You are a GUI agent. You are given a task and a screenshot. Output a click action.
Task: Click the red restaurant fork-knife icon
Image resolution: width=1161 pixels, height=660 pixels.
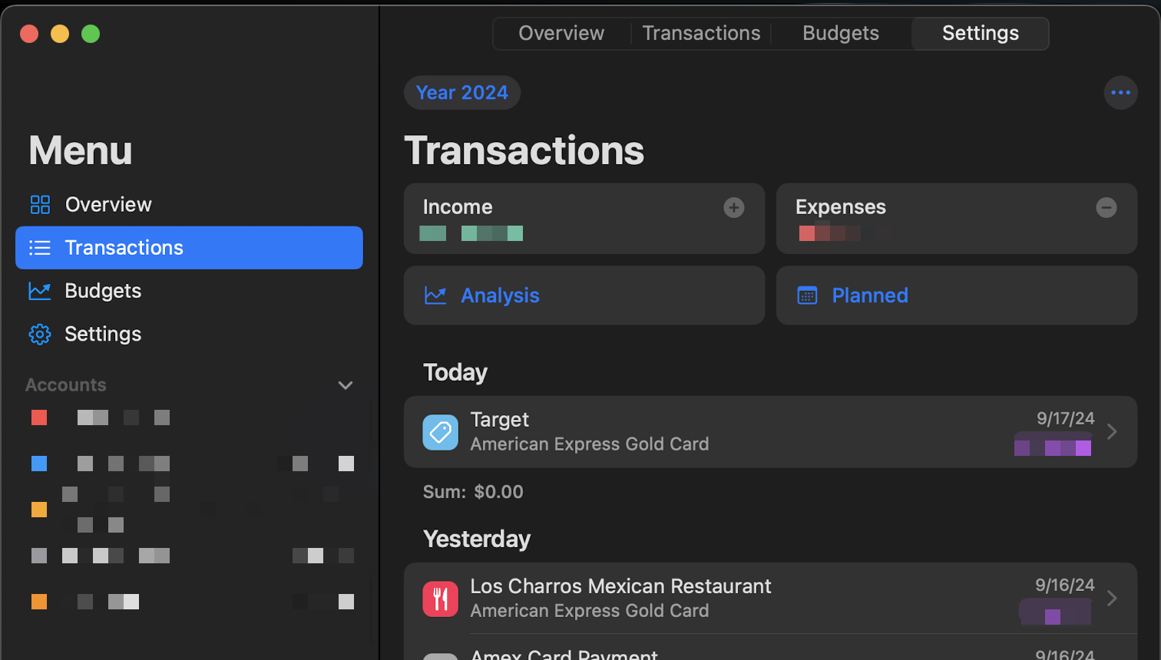point(440,599)
